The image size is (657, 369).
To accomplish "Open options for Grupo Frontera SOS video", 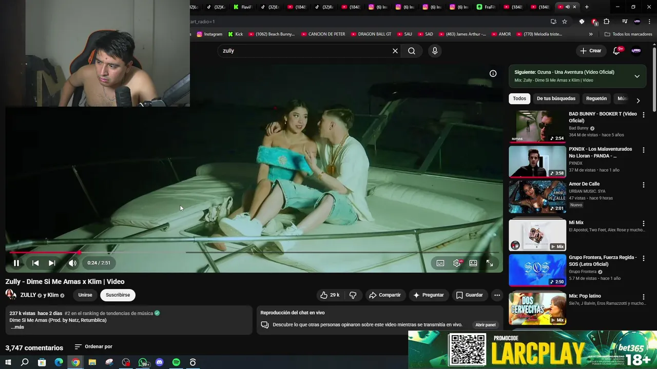I will 644,258.
